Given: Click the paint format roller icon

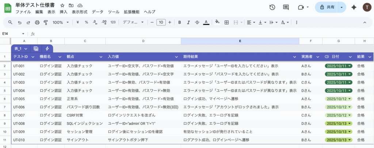Looking at the screenshot, I should [x=46, y=22].
